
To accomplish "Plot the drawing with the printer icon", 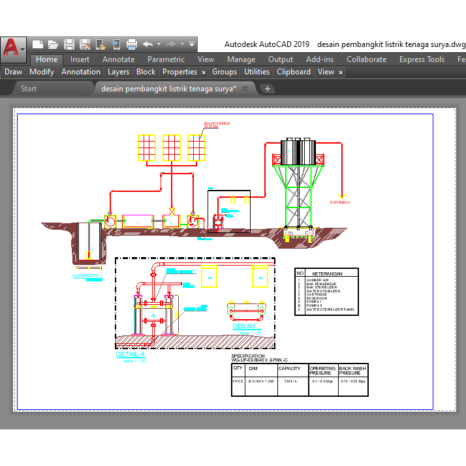I will 132,44.
